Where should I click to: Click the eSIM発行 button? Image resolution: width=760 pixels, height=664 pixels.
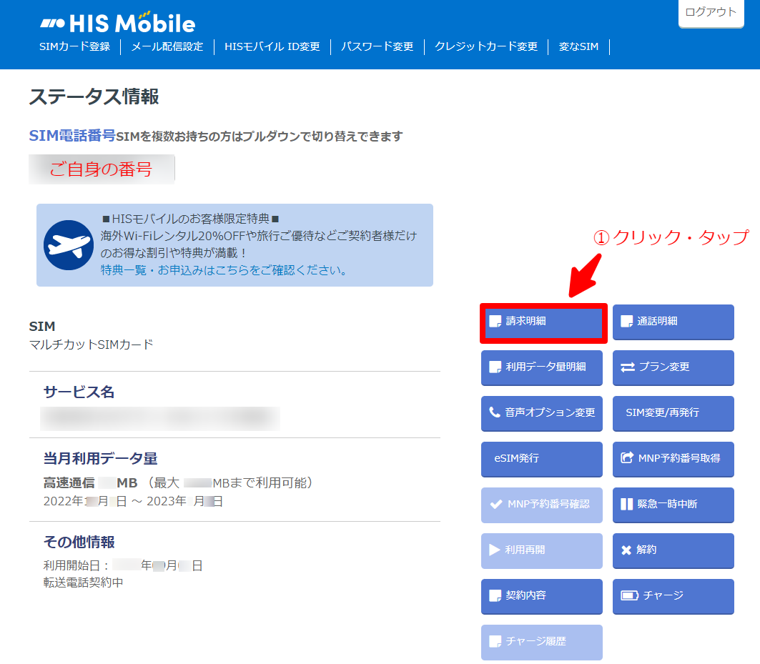point(542,459)
